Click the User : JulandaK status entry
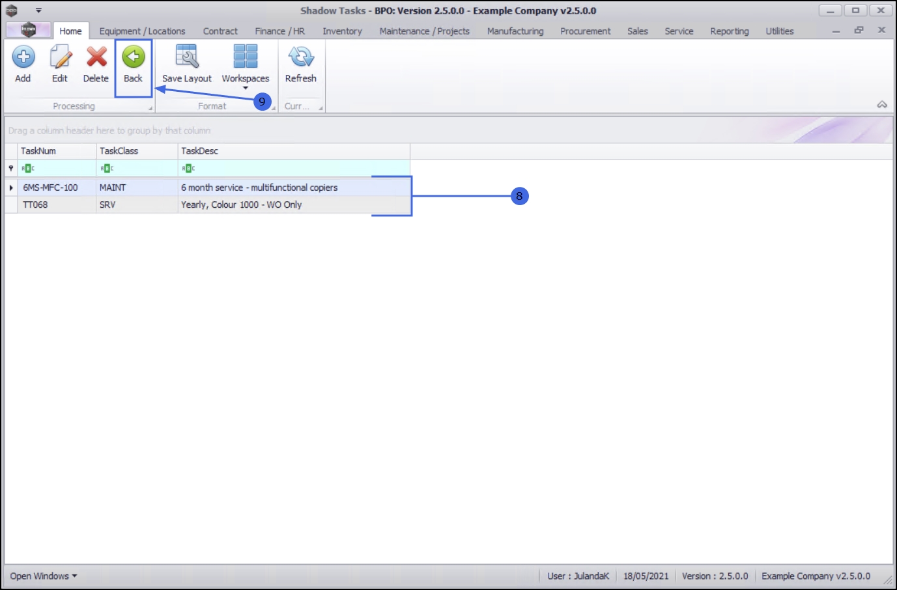Screen dimensions: 897x590 (x=578, y=576)
